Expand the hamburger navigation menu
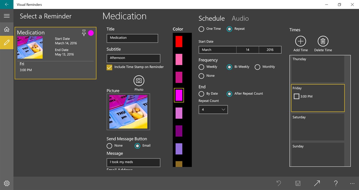359x190 pixels. pyautogui.click(x=6, y=16)
